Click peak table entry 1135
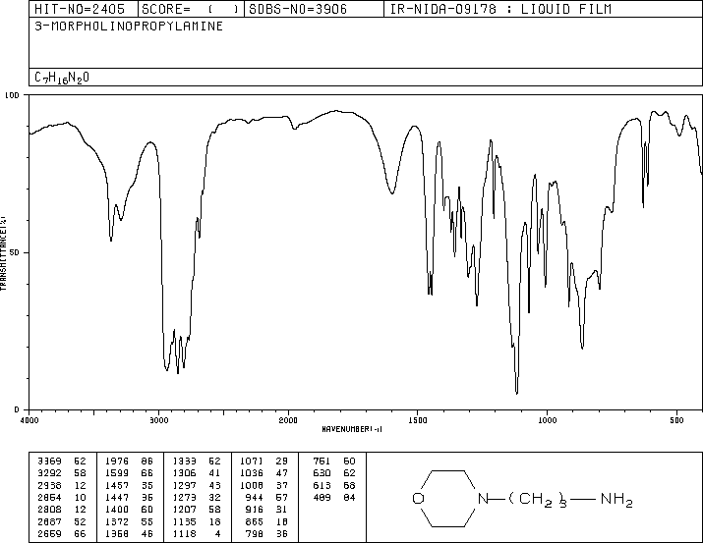The height and width of the screenshot is (543, 703). (184, 521)
